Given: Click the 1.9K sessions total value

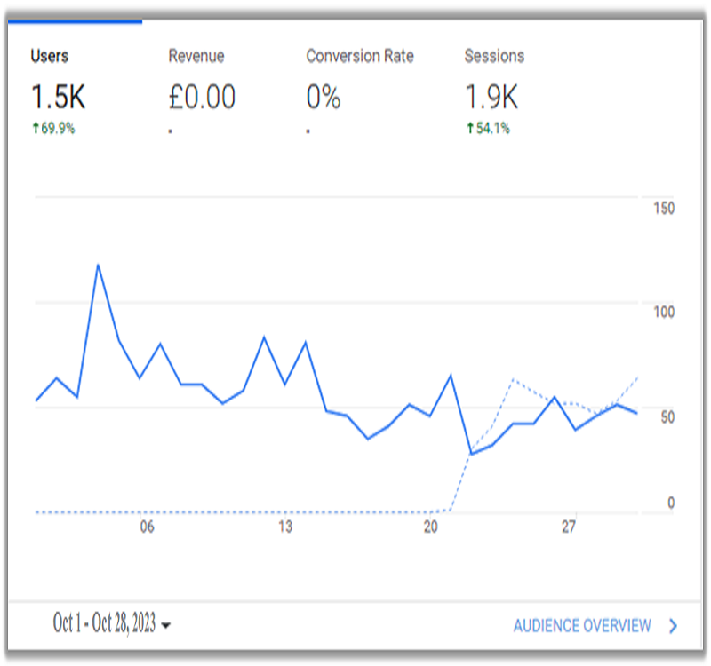Looking at the screenshot, I should [x=492, y=98].
